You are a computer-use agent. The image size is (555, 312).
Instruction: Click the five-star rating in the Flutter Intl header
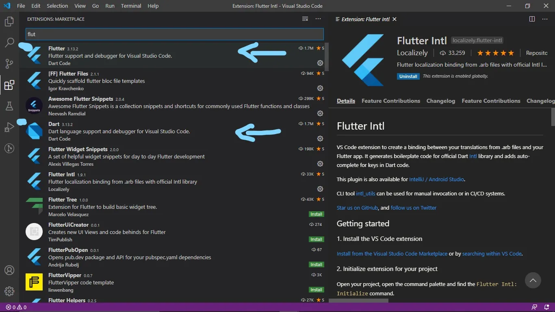[x=495, y=53]
